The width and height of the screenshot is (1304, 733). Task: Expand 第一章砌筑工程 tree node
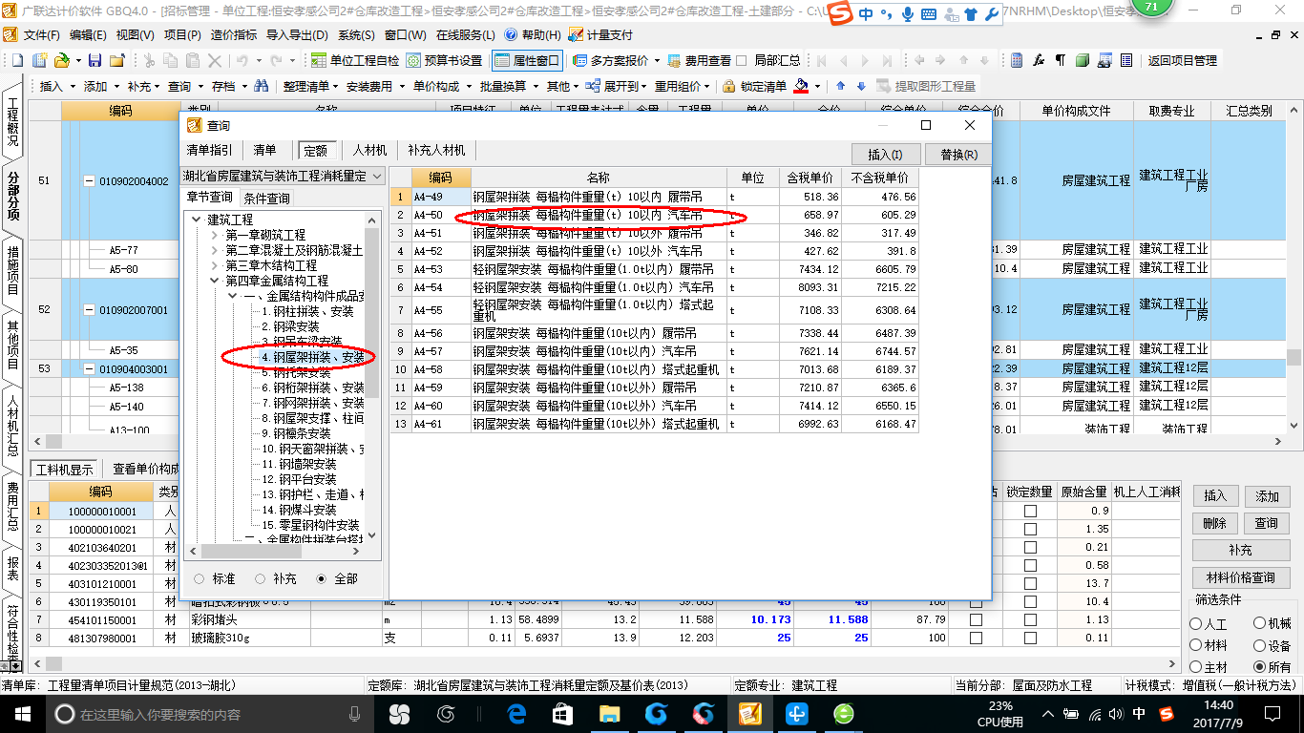click(215, 235)
